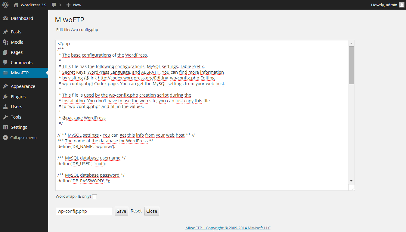The image size is (406, 232).
Task: Select the MiwoFTP menu label
Action: click(20, 73)
